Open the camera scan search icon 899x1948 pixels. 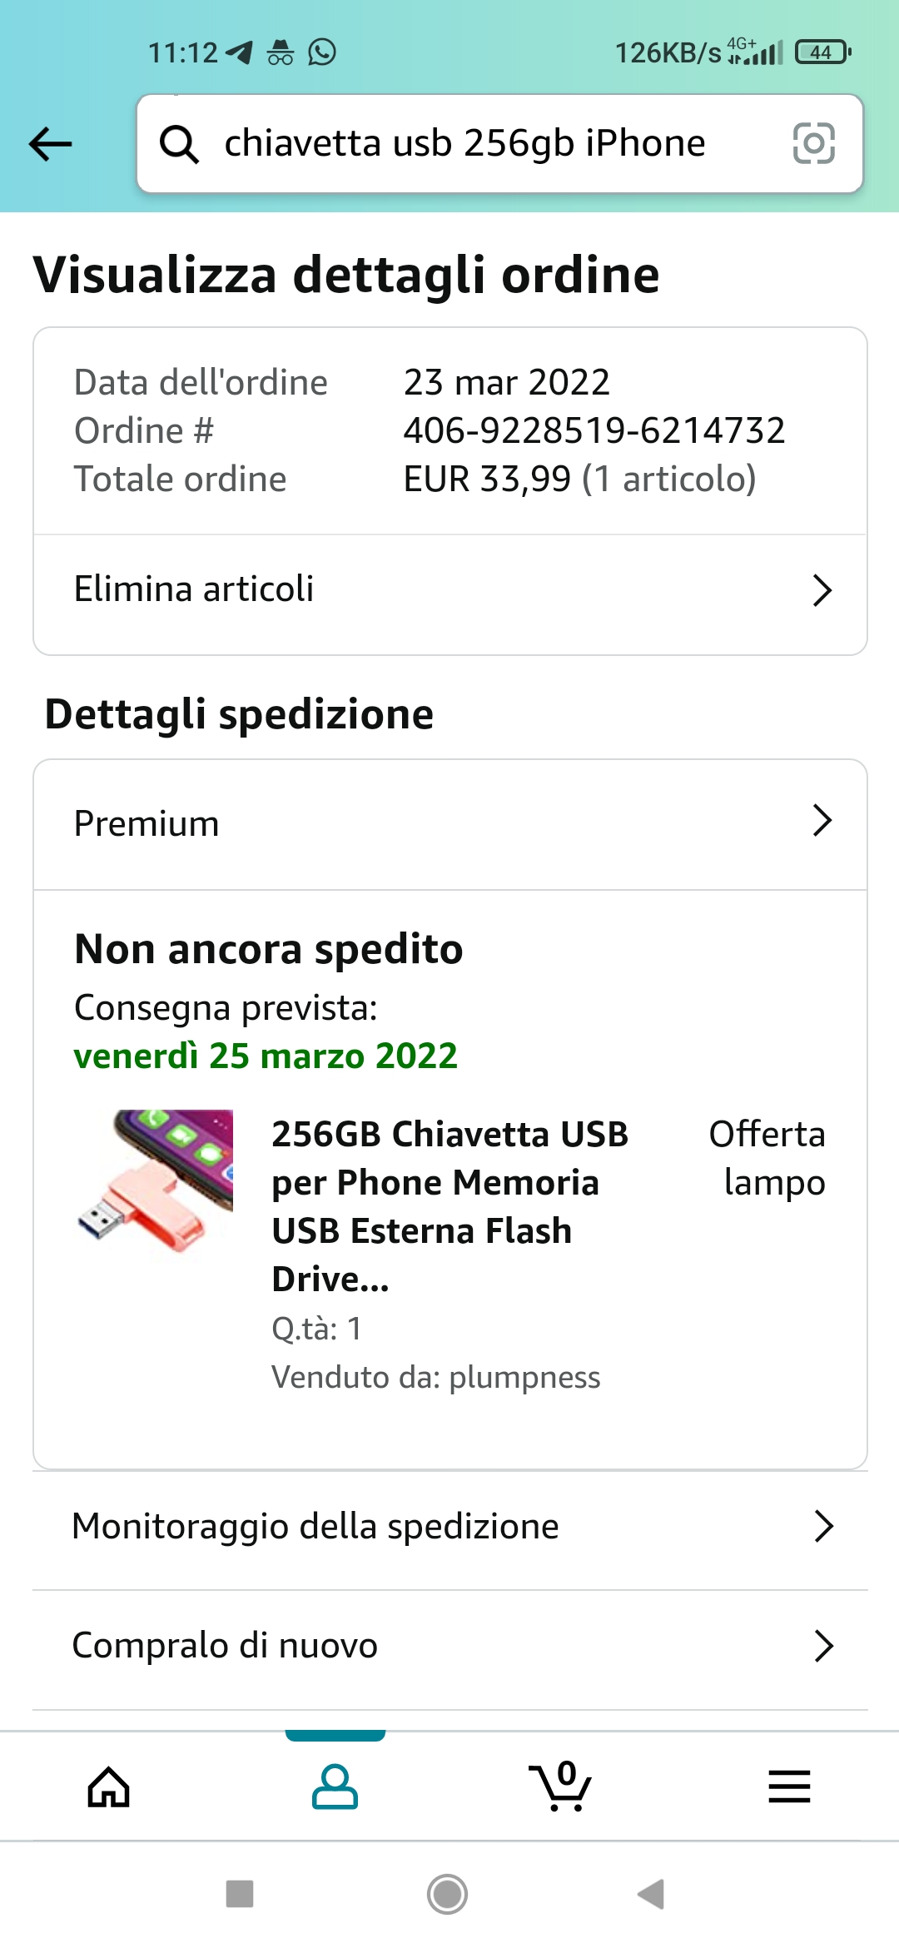tap(813, 143)
